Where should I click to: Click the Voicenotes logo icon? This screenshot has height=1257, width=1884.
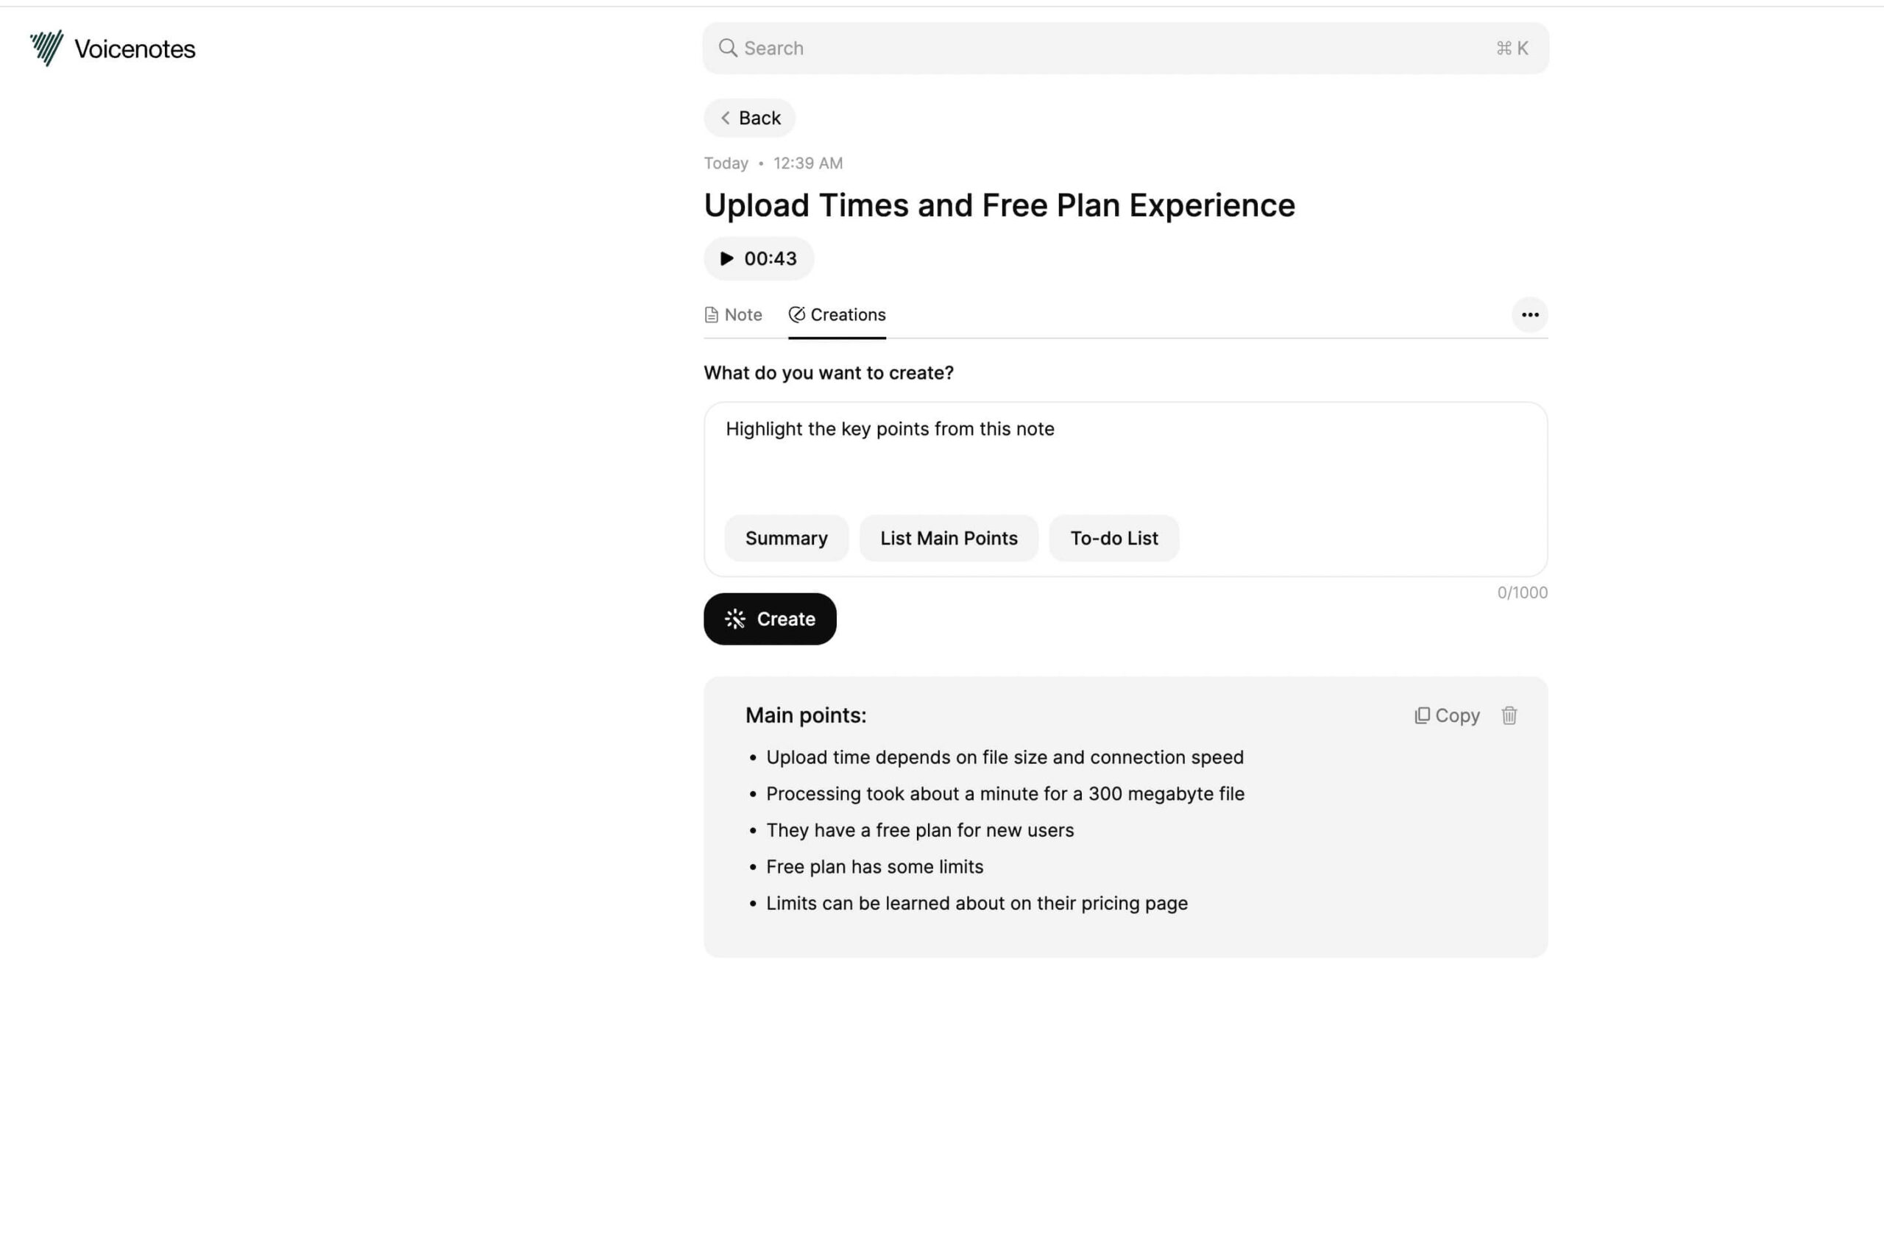click(46, 48)
